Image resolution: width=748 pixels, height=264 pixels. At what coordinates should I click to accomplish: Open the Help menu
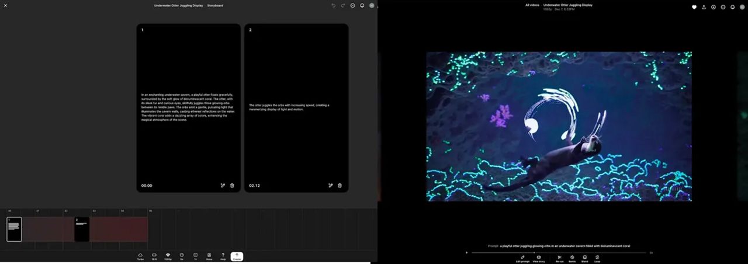click(223, 256)
